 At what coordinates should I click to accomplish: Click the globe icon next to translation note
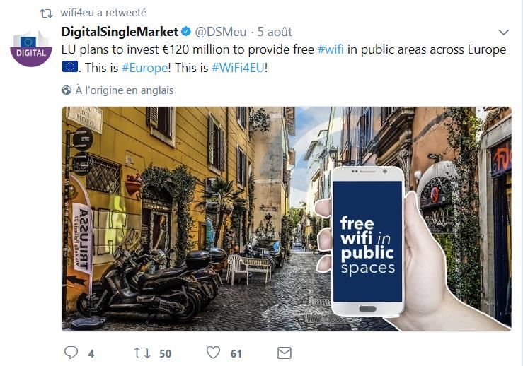coord(67,90)
